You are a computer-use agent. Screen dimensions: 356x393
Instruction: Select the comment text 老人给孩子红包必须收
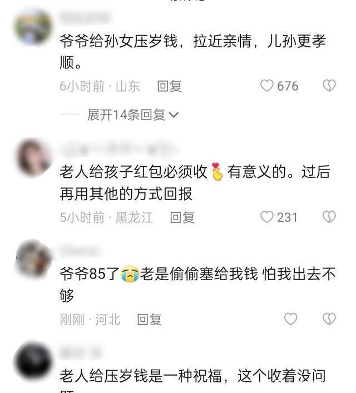tap(133, 172)
